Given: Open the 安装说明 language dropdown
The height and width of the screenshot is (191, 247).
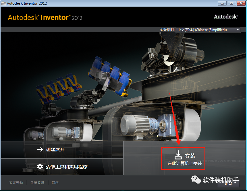Looking at the screenshot, I should click(x=208, y=30).
